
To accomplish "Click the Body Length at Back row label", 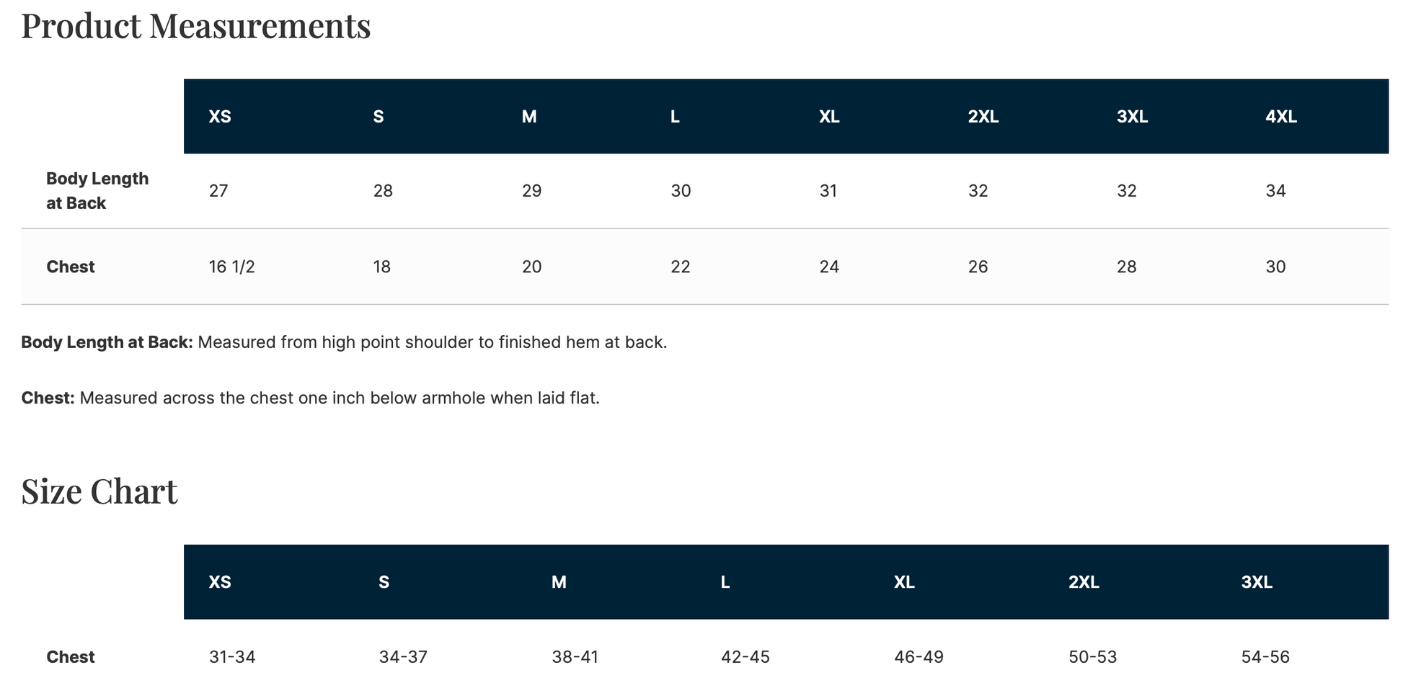I will tap(97, 191).
